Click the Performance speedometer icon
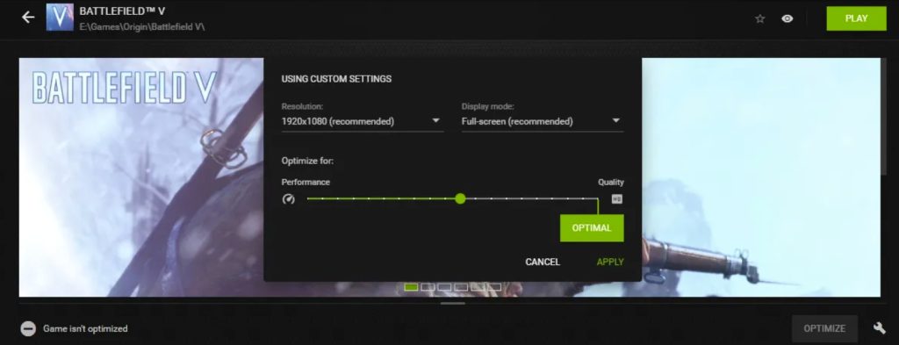The image size is (899, 345). click(288, 199)
